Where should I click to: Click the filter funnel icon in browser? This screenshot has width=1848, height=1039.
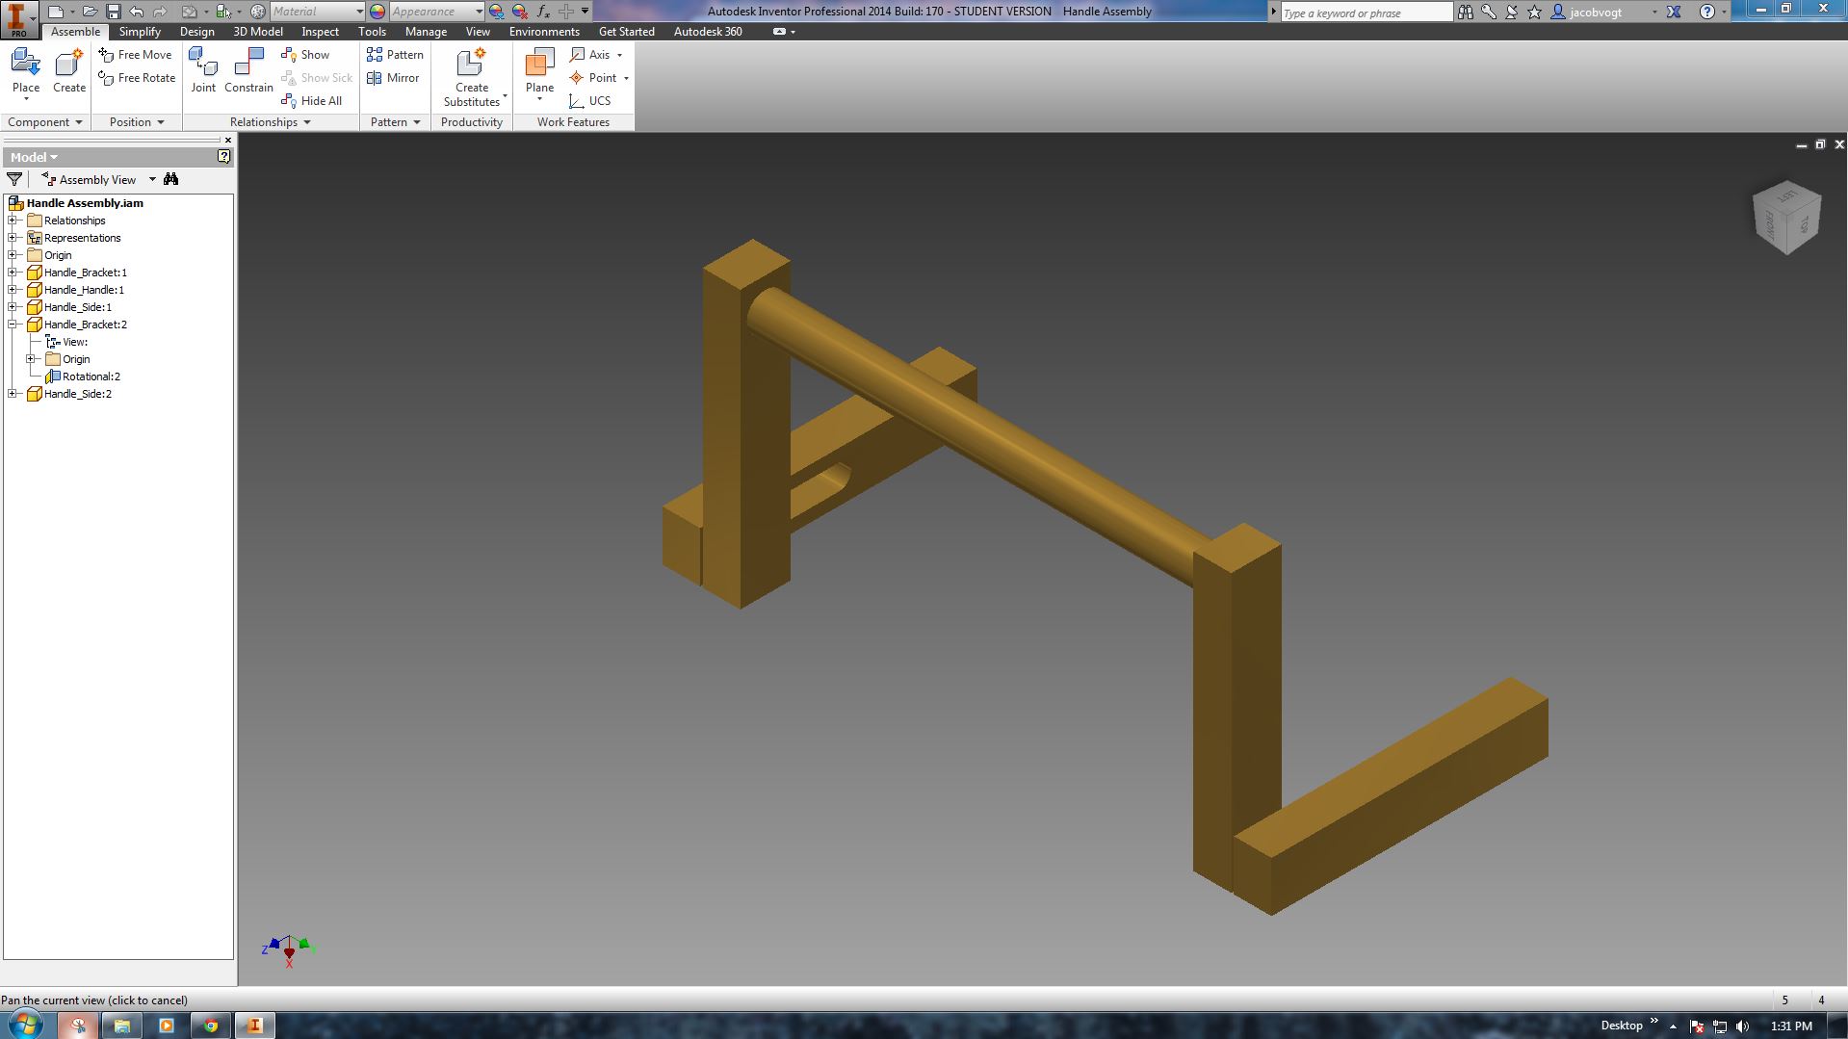click(14, 179)
